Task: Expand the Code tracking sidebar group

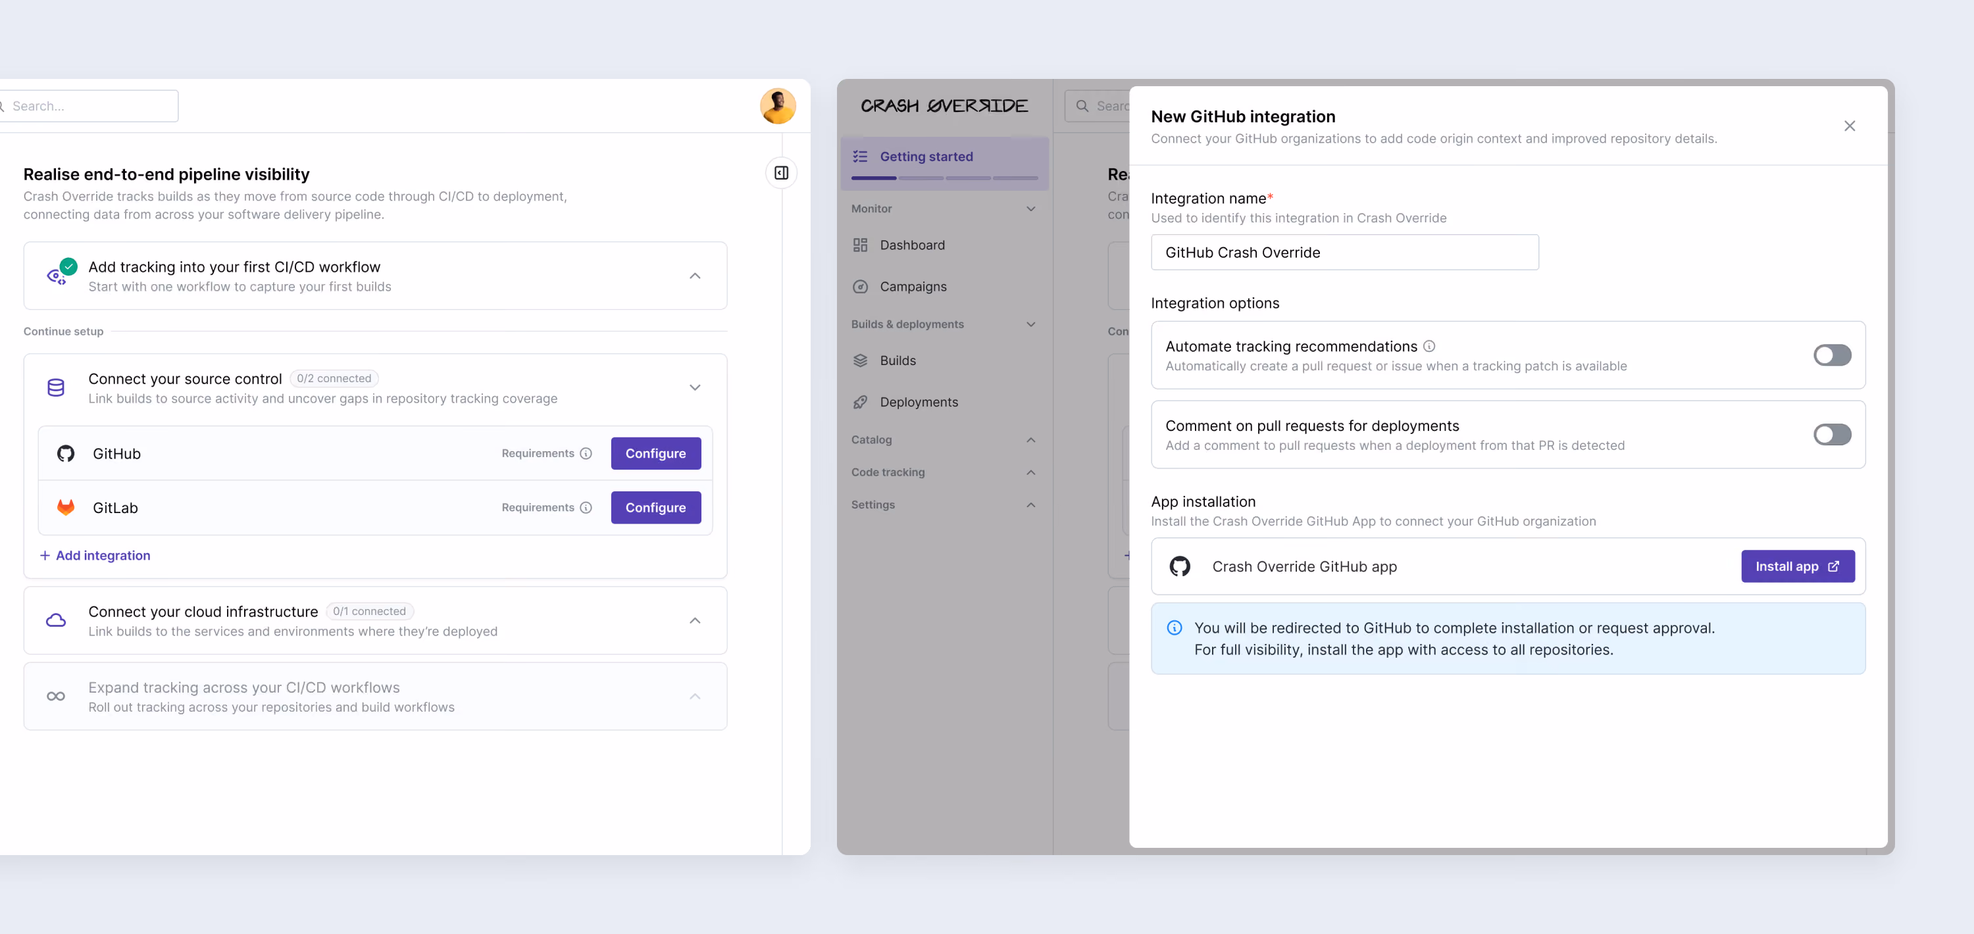Action: click(x=1030, y=473)
